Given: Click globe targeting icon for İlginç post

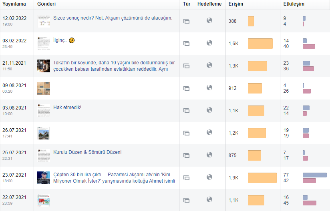Looking at the screenshot, I should (x=209, y=43).
